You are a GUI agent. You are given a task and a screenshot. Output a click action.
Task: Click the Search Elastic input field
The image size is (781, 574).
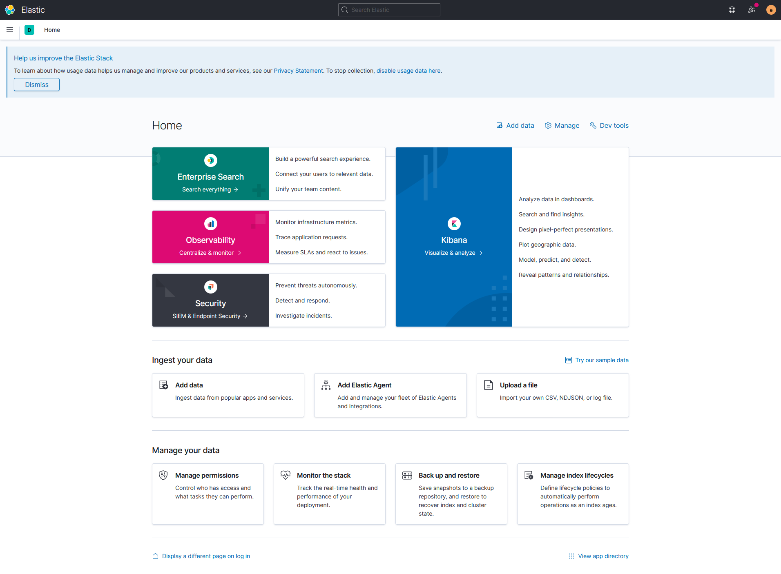[x=388, y=9]
